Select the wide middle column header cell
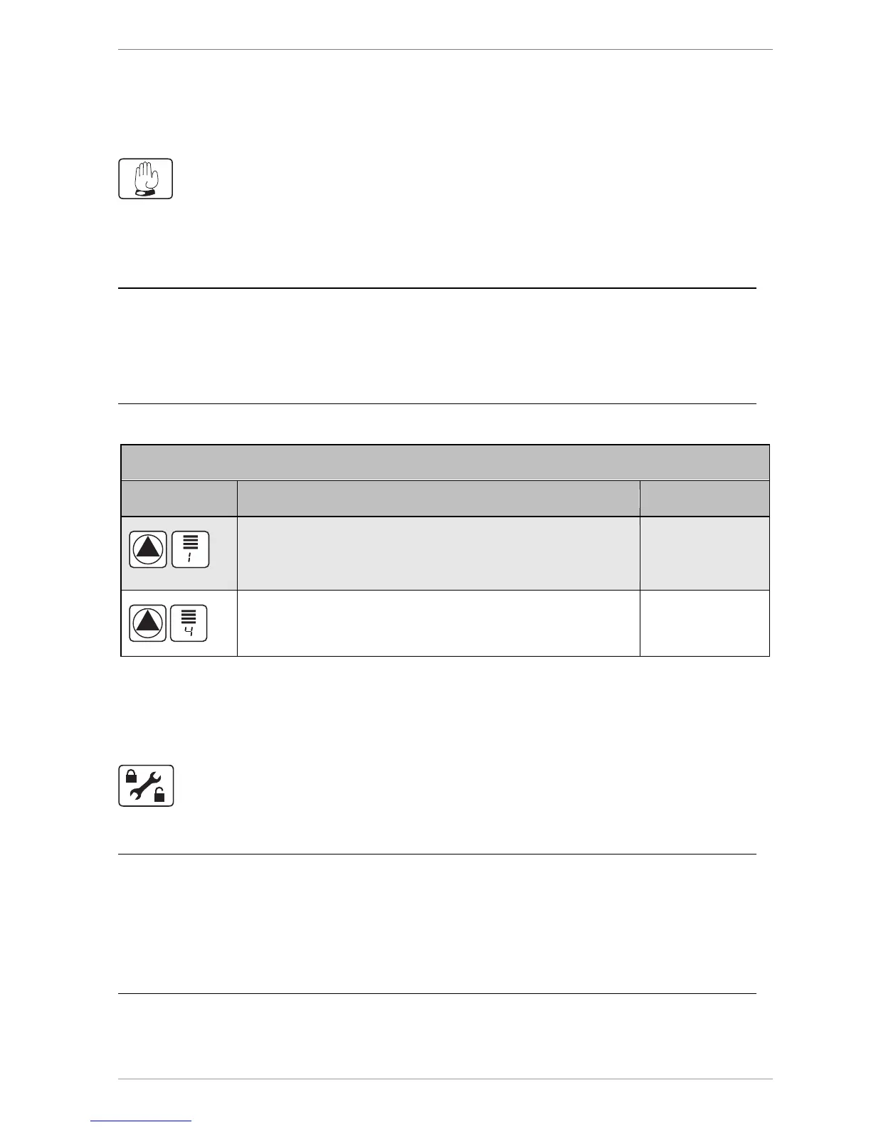 [438, 498]
